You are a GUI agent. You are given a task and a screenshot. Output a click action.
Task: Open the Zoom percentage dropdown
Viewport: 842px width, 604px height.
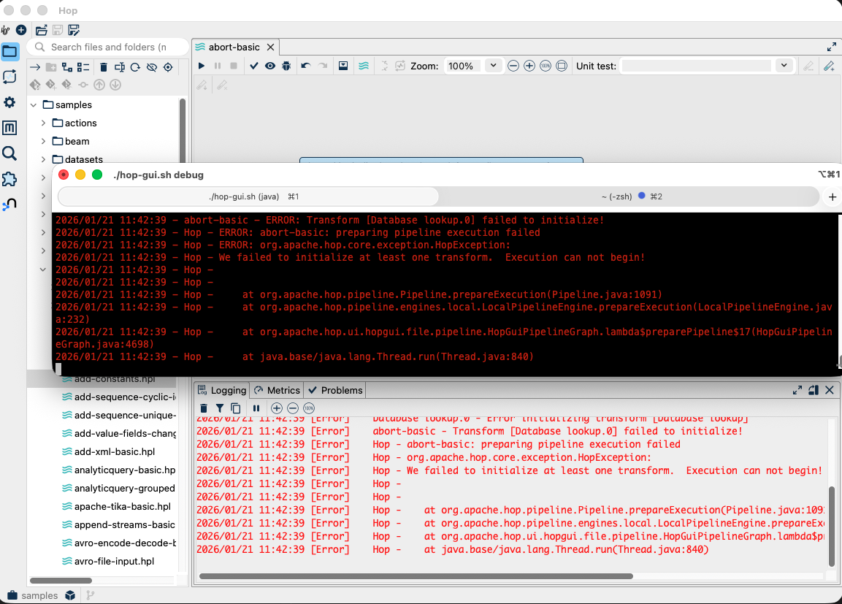point(493,66)
